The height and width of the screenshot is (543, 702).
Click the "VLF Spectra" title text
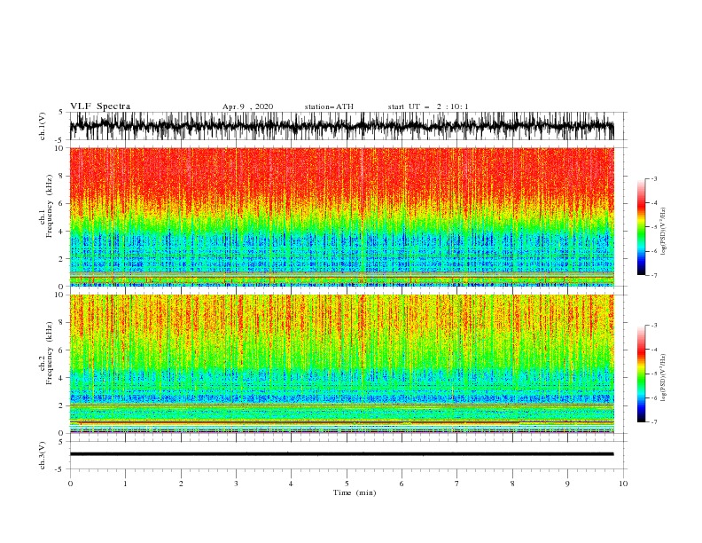point(100,106)
